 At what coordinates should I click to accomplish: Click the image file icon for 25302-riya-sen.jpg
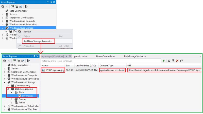[43, 70]
